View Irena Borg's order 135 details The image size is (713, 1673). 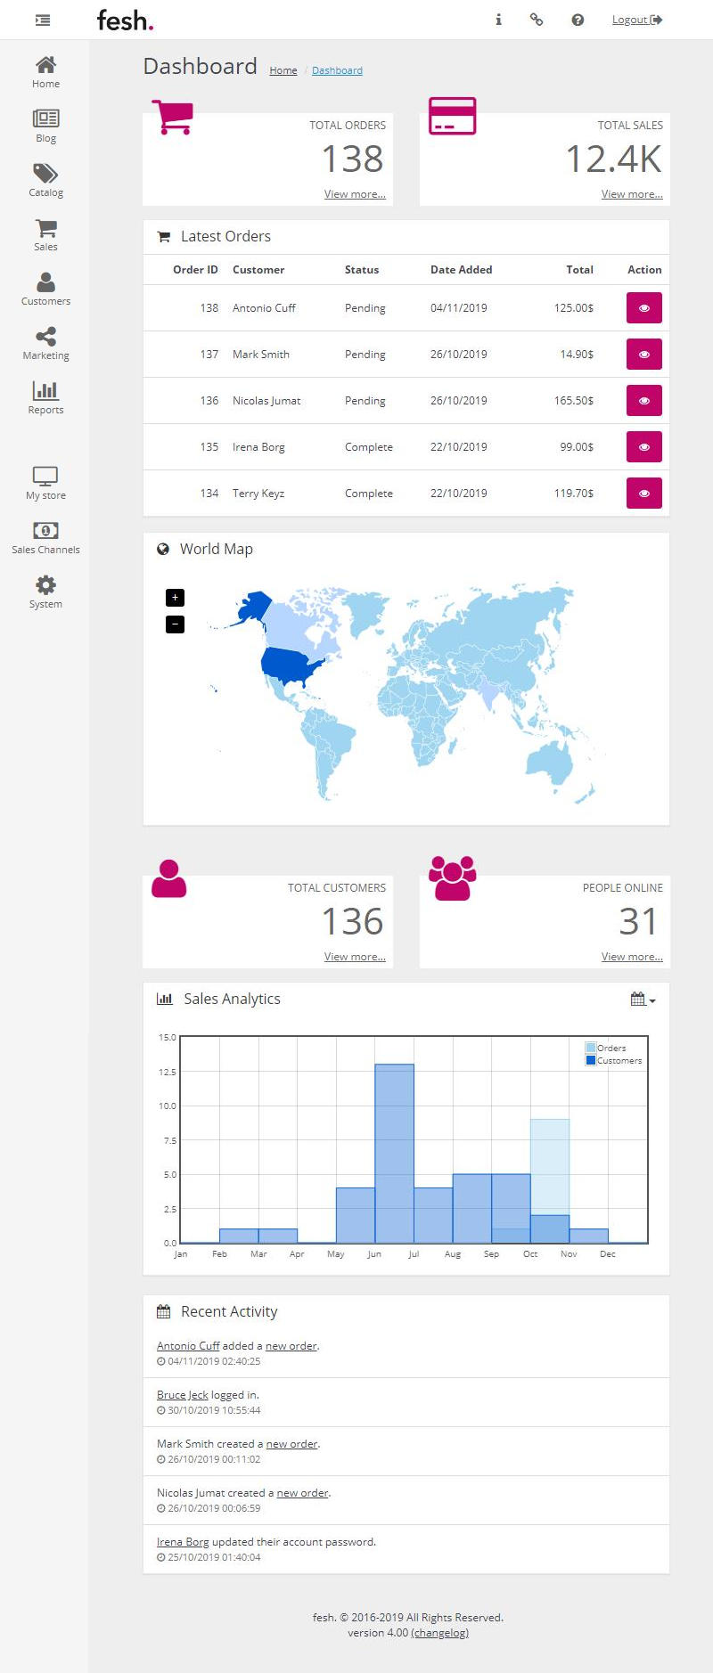tap(643, 447)
